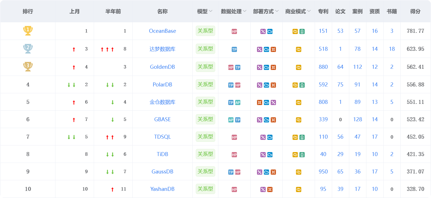Select the HP badge in the GoldenDB row

[x=231, y=68]
